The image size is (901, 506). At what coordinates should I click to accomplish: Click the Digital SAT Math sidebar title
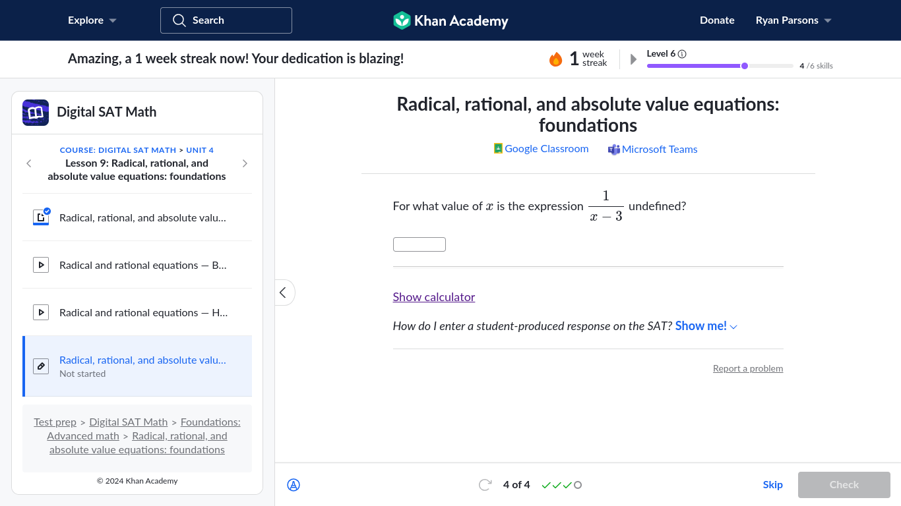(107, 112)
